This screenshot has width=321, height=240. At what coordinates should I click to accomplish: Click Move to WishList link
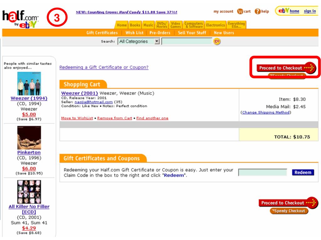pyautogui.click(x=77, y=118)
